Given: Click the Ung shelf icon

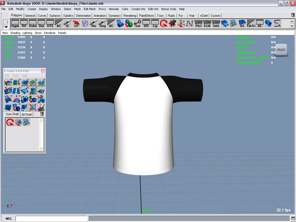Looking at the screenshot, I should (x=103, y=24).
